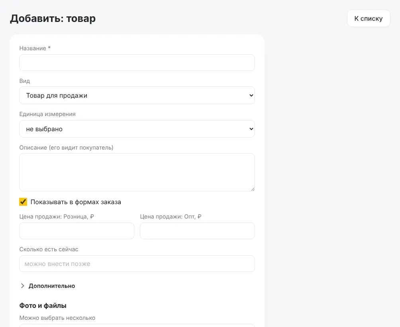Click the Описание (его видит покупатель) label
Screen dimensions: 400x327
tap(66, 148)
